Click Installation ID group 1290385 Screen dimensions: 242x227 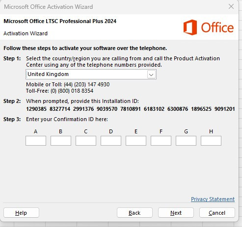(36, 109)
